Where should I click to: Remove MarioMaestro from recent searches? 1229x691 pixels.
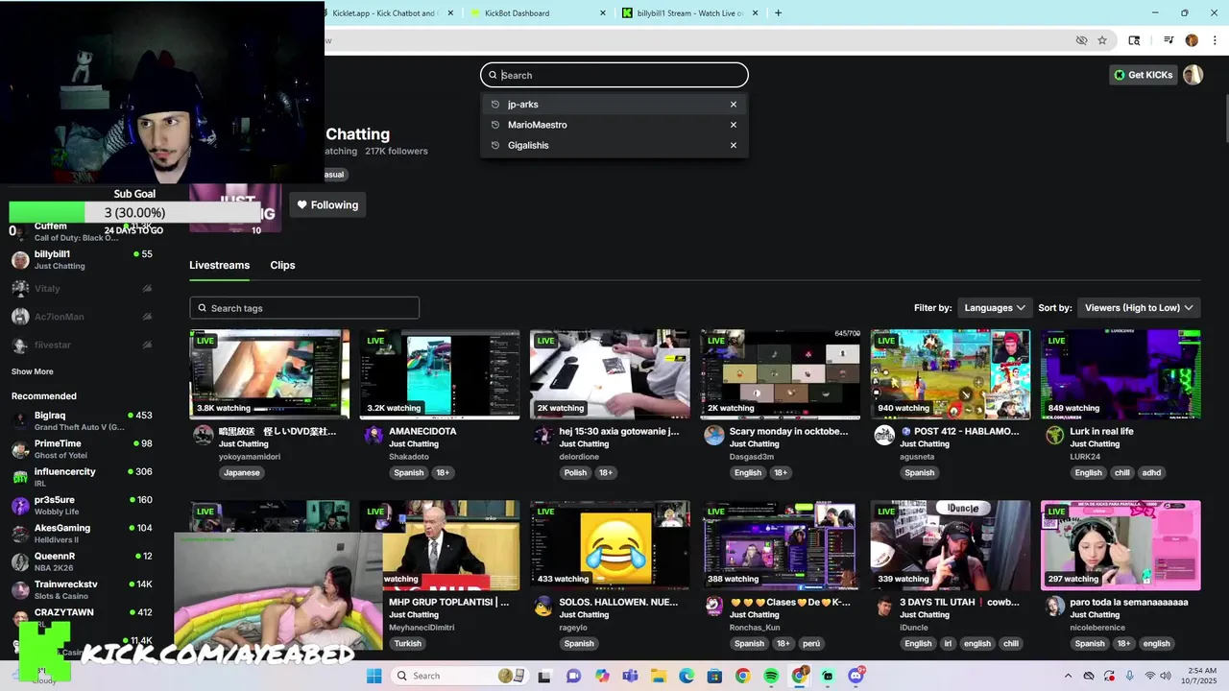(734, 125)
